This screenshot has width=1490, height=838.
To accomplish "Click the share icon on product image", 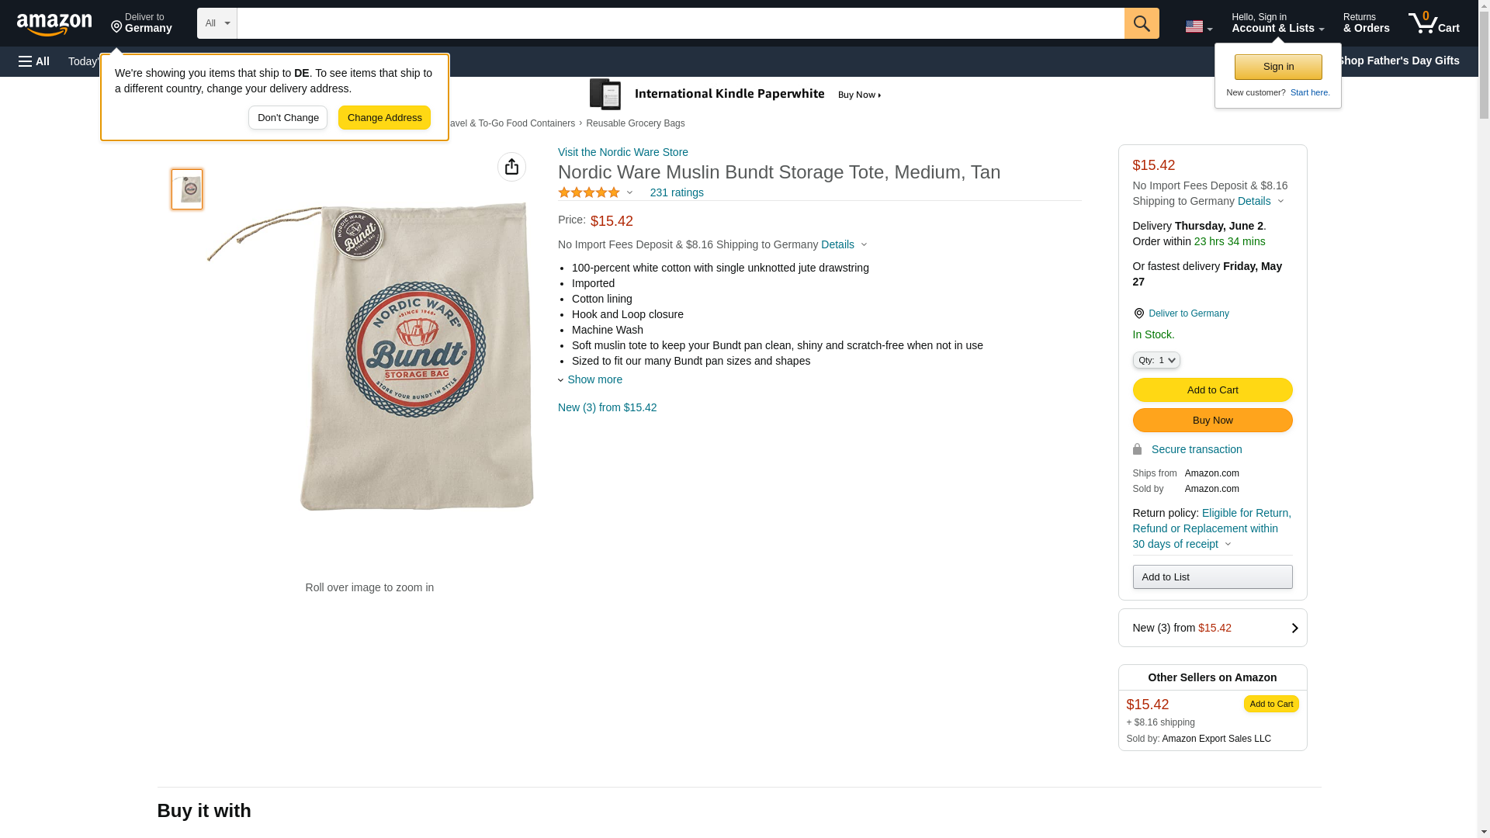I will click(511, 167).
